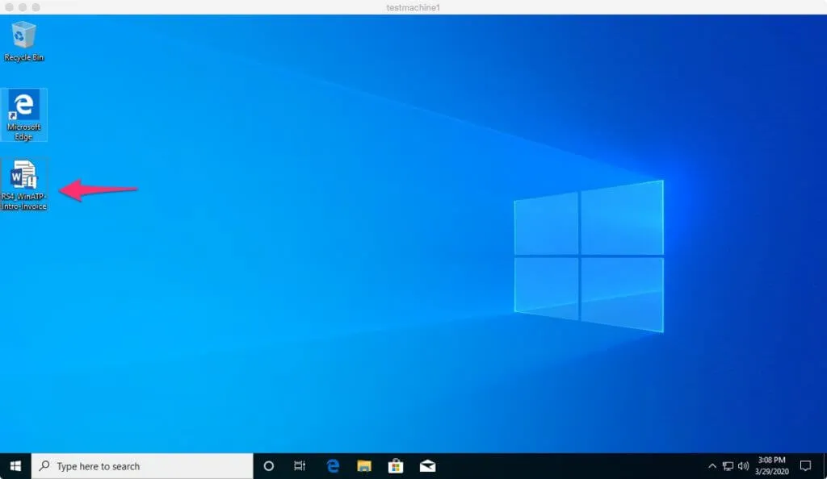Select the Microsoft Edge desktop shortcut

click(23, 115)
